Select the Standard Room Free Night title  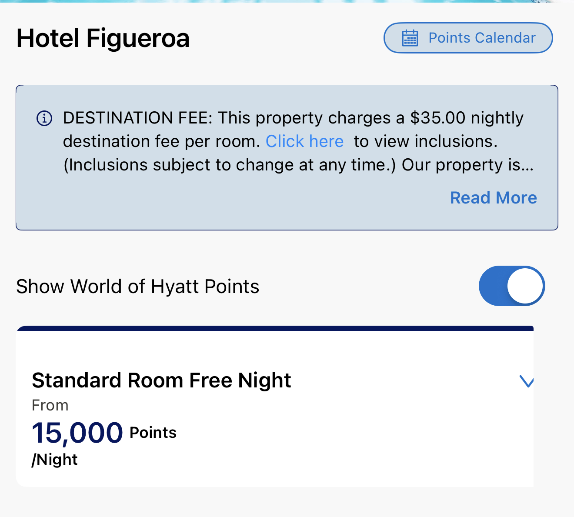pos(161,380)
